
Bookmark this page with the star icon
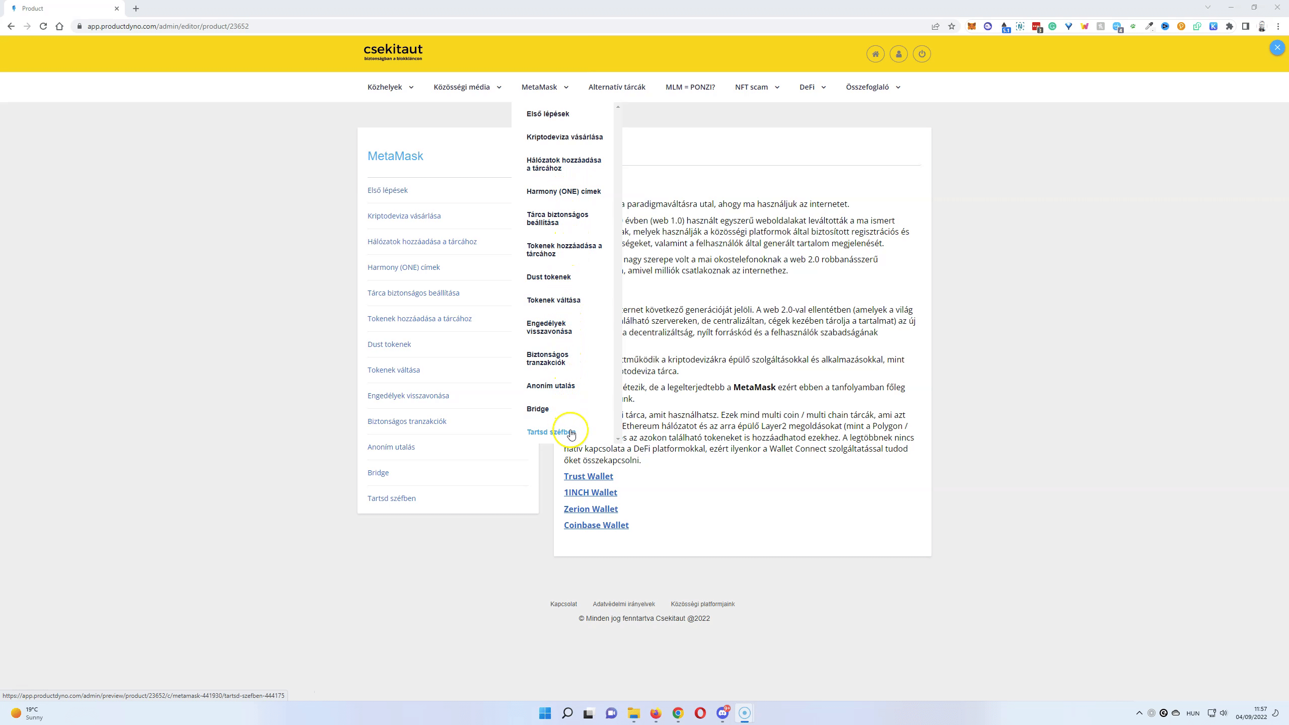951,26
